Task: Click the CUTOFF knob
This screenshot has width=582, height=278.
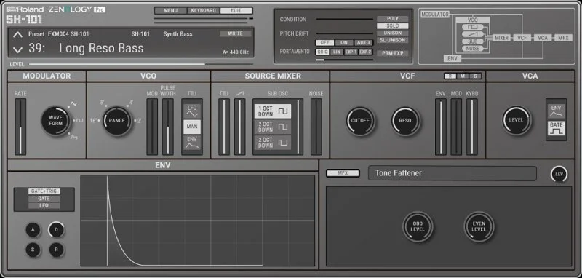Action: [x=361, y=121]
